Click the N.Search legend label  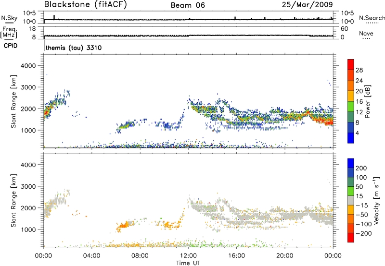tap(372, 18)
